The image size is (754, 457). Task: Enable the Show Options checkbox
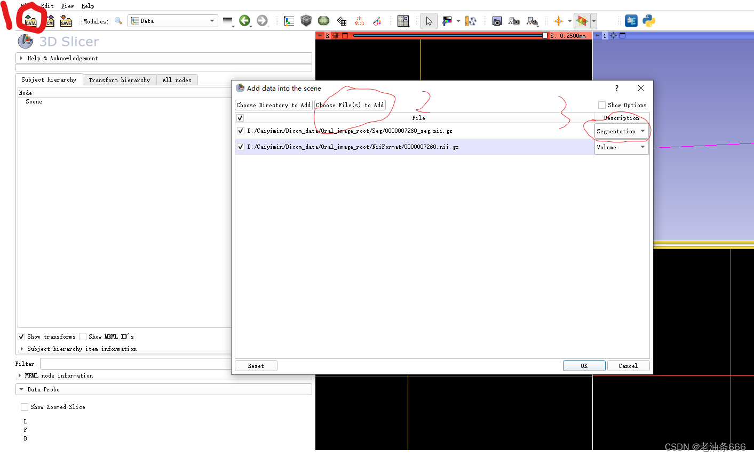(602, 105)
